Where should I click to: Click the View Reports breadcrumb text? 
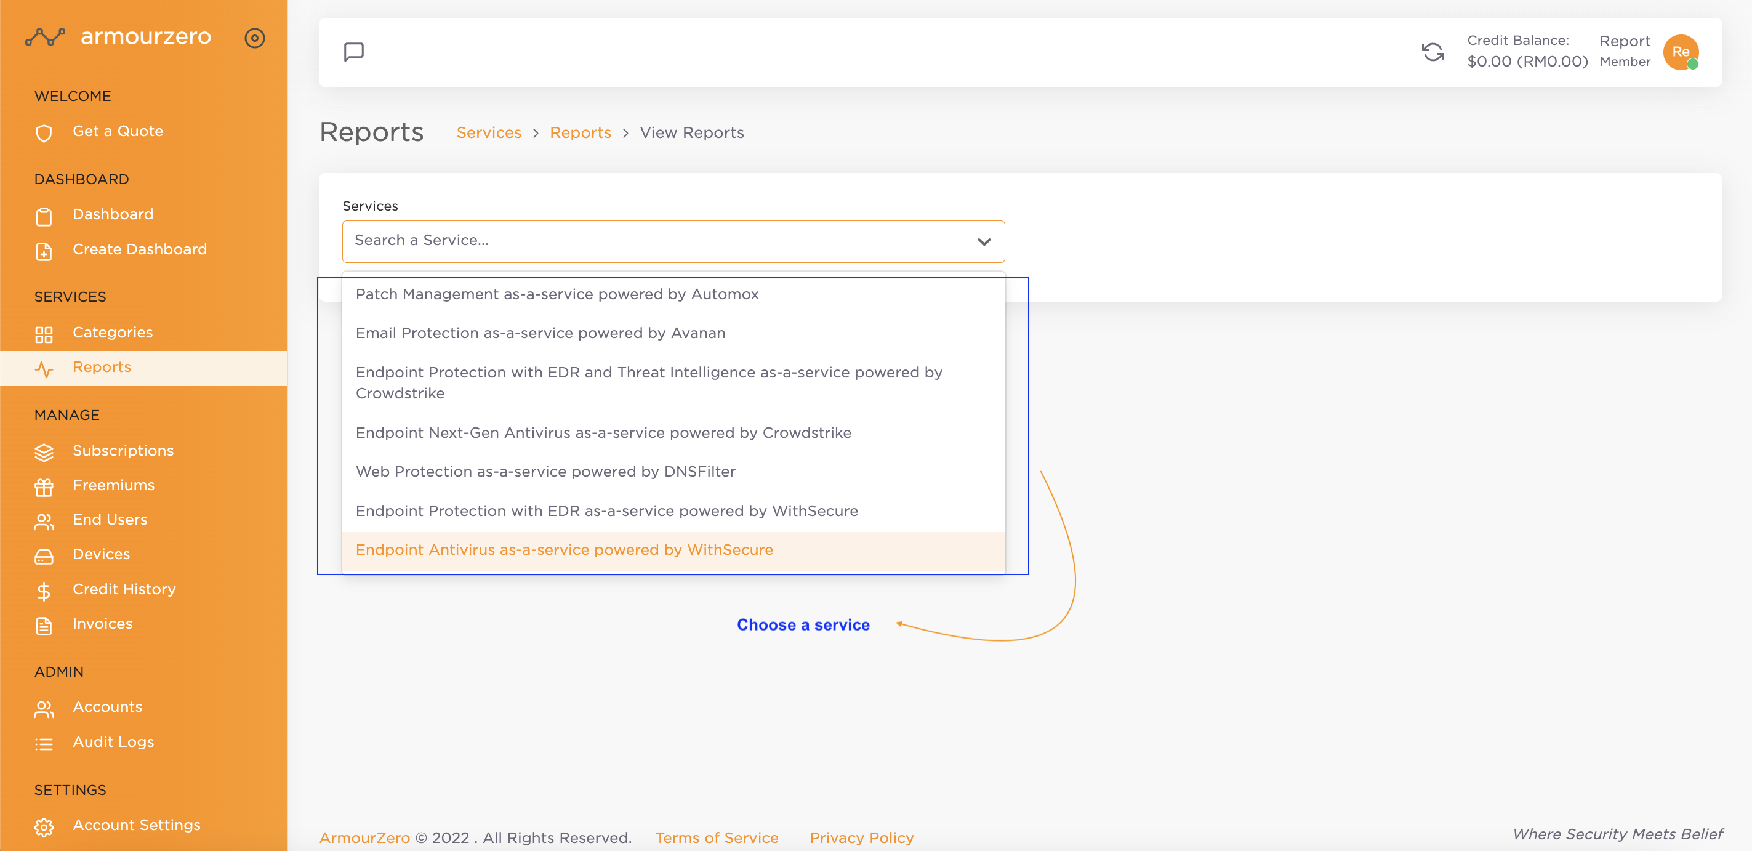(x=692, y=132)
